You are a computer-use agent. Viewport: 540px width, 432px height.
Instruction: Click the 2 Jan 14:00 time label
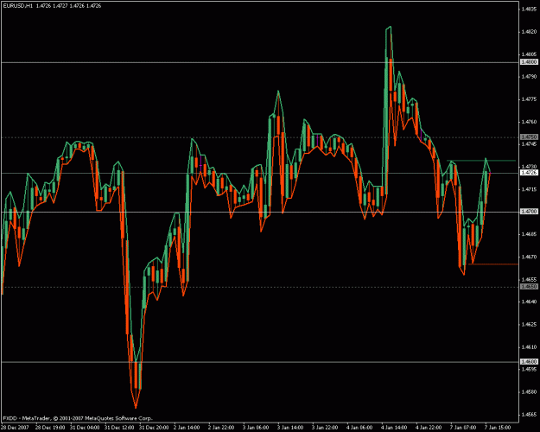tap(187, 428)
